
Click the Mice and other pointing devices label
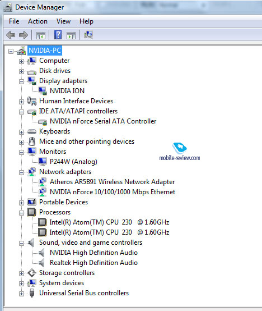87,141
